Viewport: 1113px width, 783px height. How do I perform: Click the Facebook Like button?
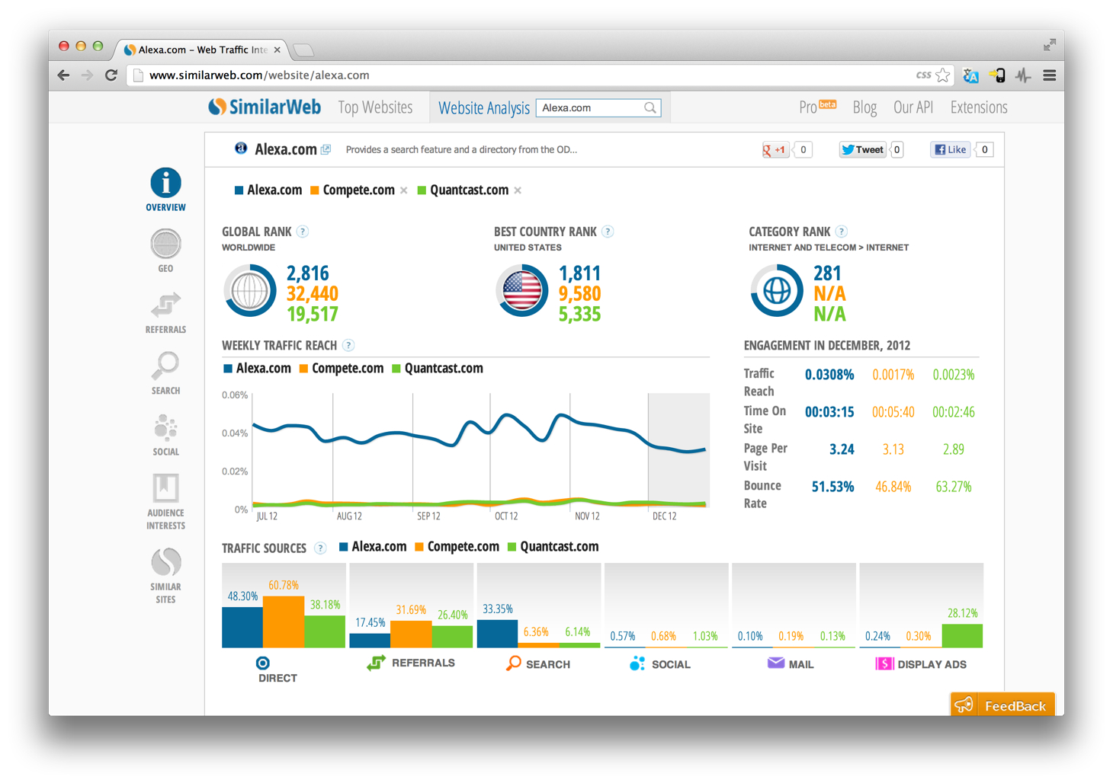951,149
